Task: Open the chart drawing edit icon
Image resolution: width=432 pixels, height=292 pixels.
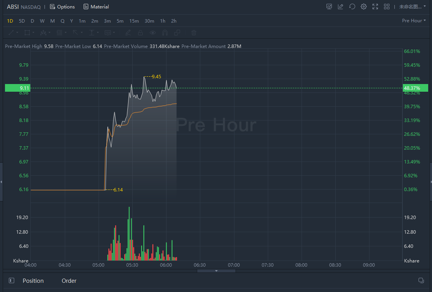Action: click(x=341, y=7)
